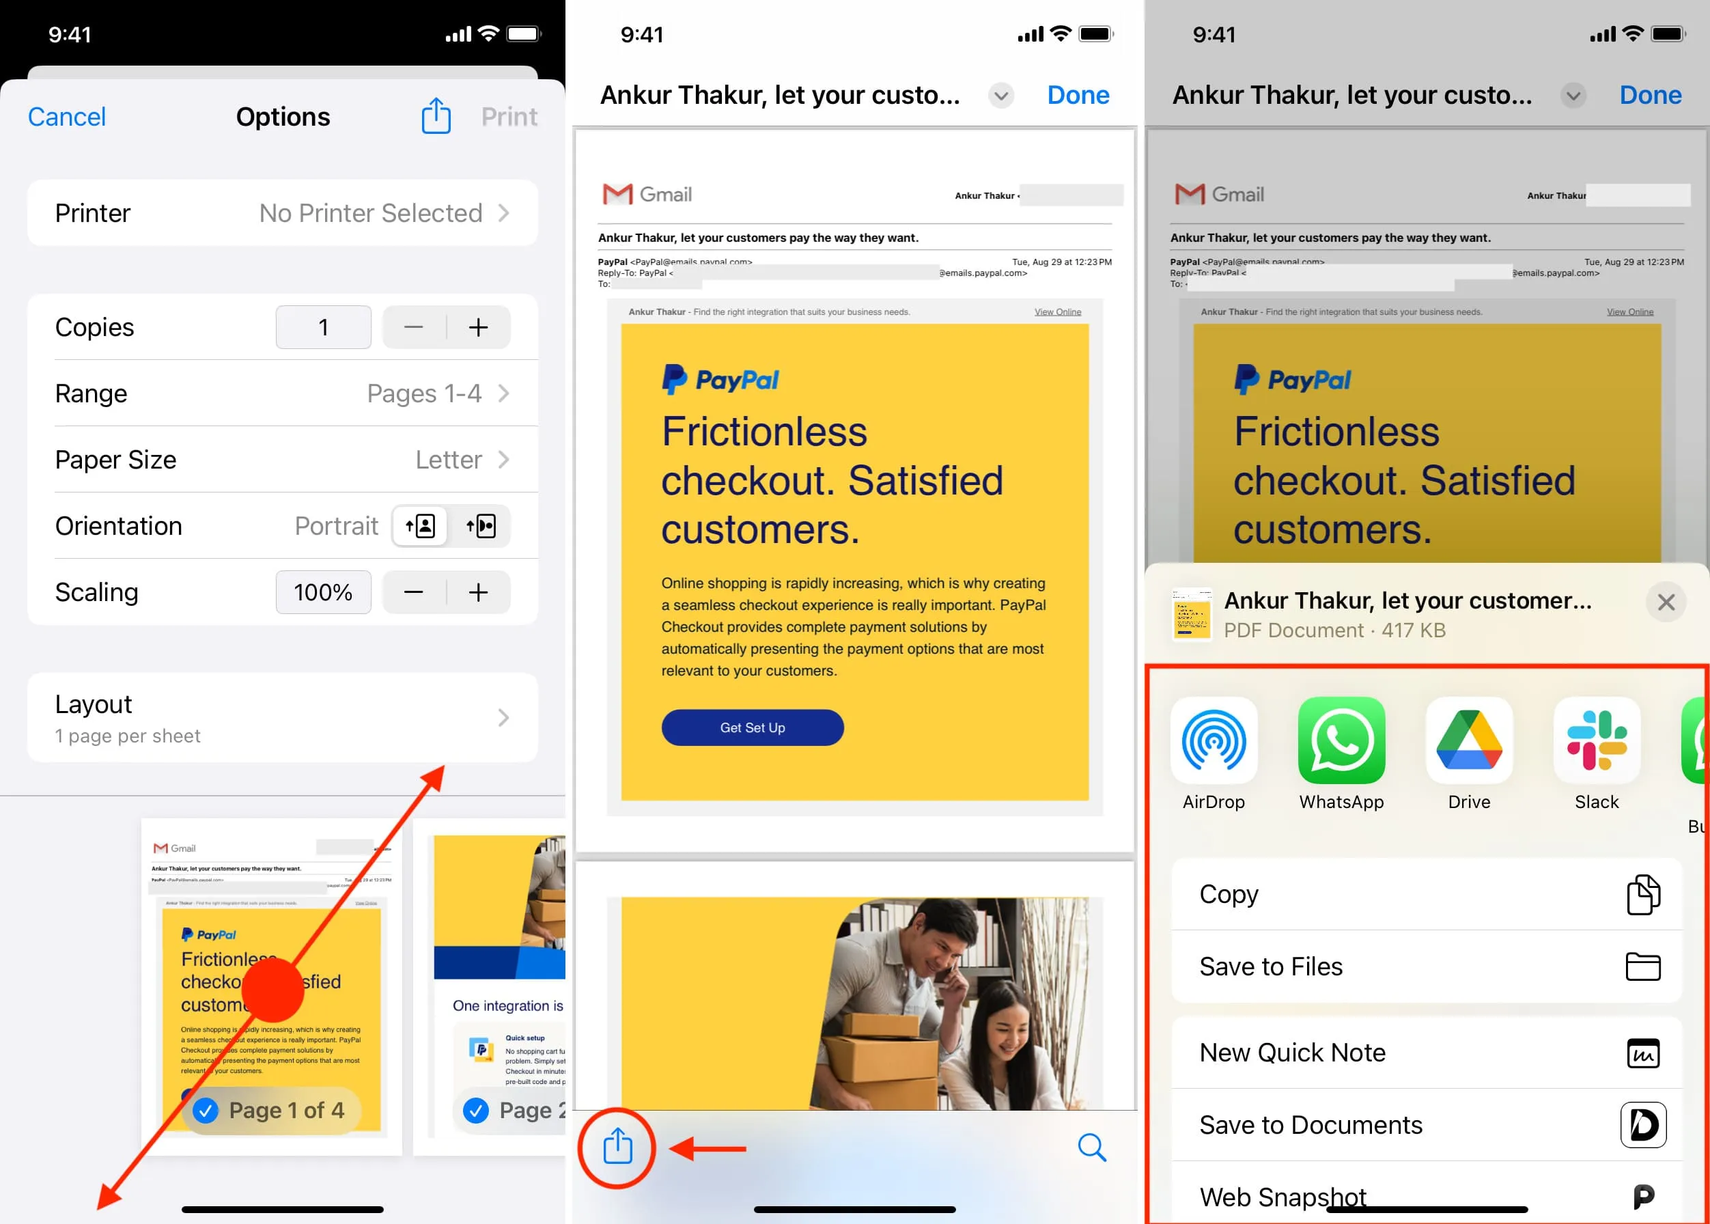Tap Cancel button in print options
The image size is (1710, 1224).
68,118
